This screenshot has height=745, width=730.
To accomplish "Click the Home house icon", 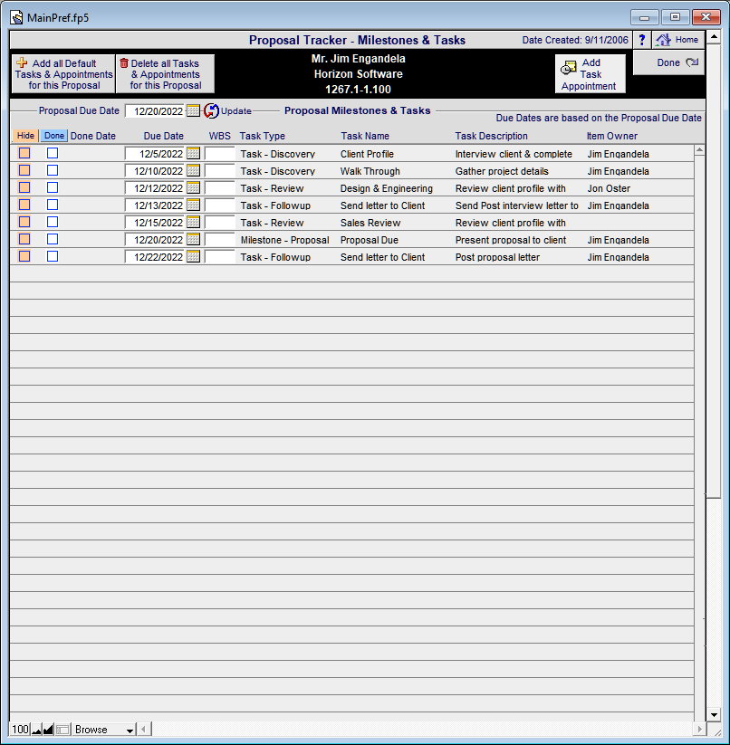I will (x=662, y=40).
